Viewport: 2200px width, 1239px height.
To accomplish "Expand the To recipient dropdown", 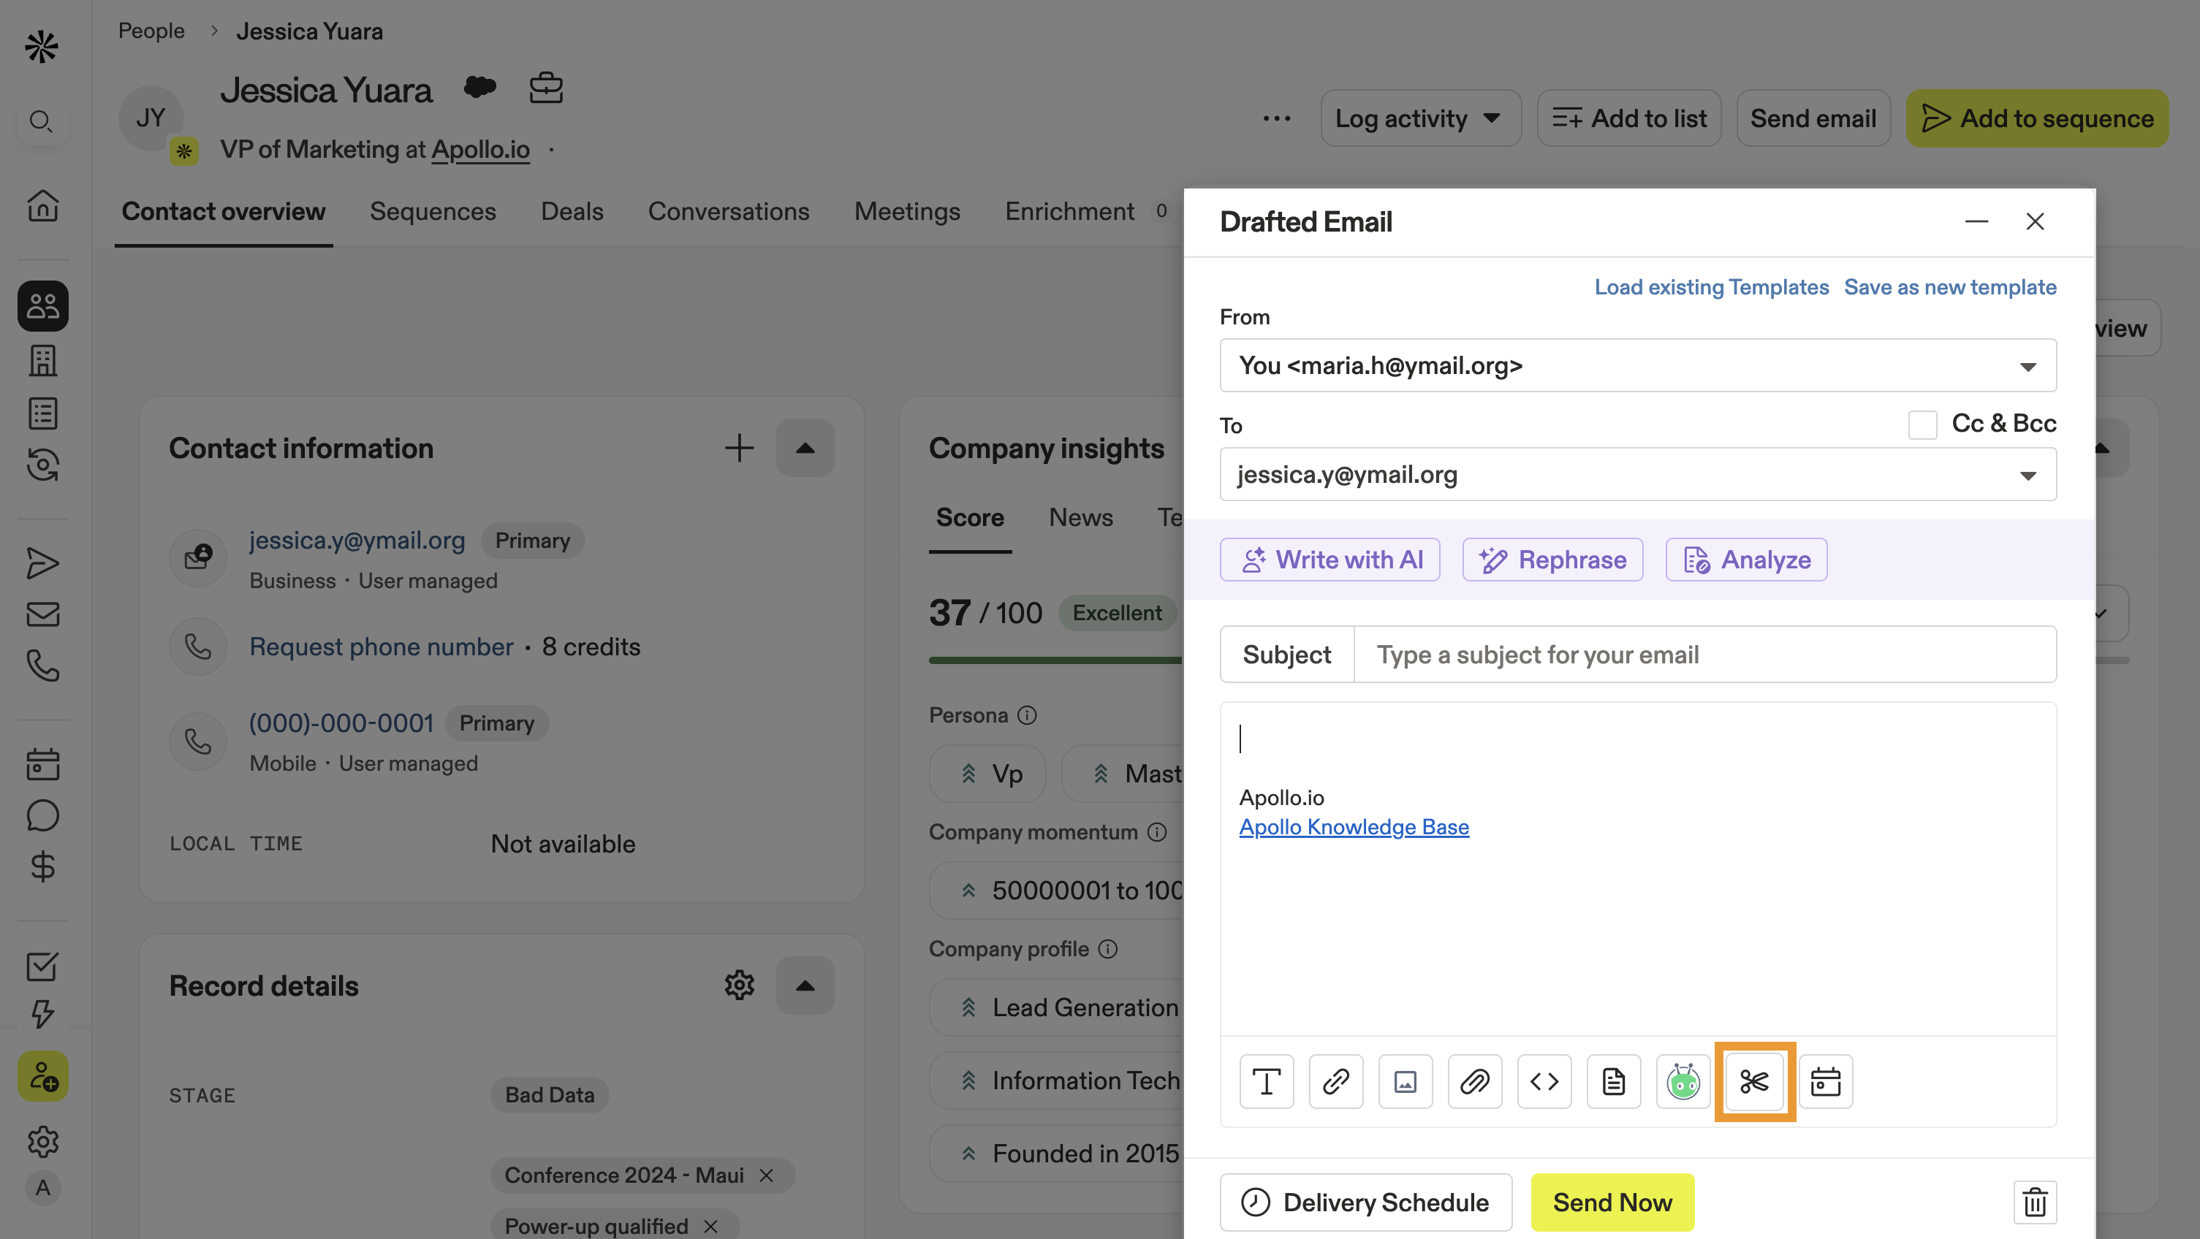I will pyautogui.click(x=2027, y=475).
